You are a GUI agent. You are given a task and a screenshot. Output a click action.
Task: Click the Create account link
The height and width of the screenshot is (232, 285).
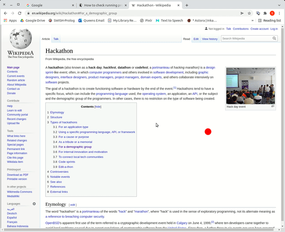pyautogui.click(x=259, y=28)
